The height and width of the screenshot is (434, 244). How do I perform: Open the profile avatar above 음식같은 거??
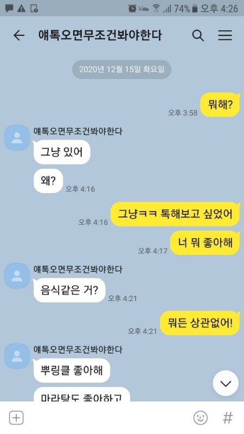pos(17,276)
